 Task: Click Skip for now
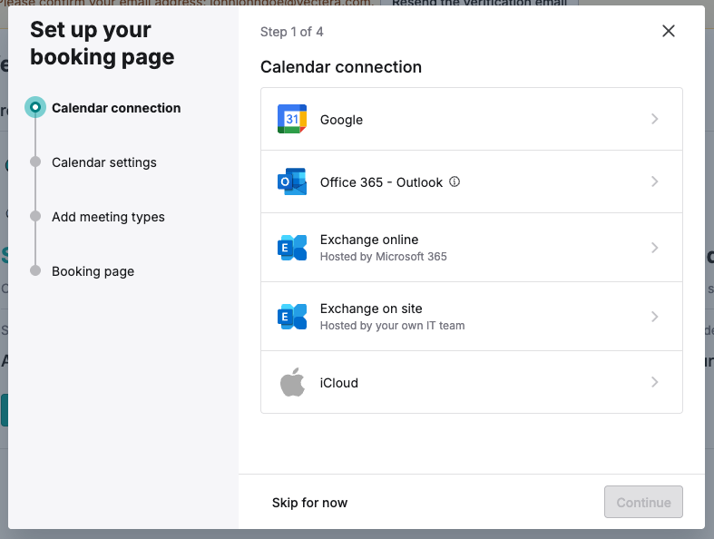click(x=309, y=503)
